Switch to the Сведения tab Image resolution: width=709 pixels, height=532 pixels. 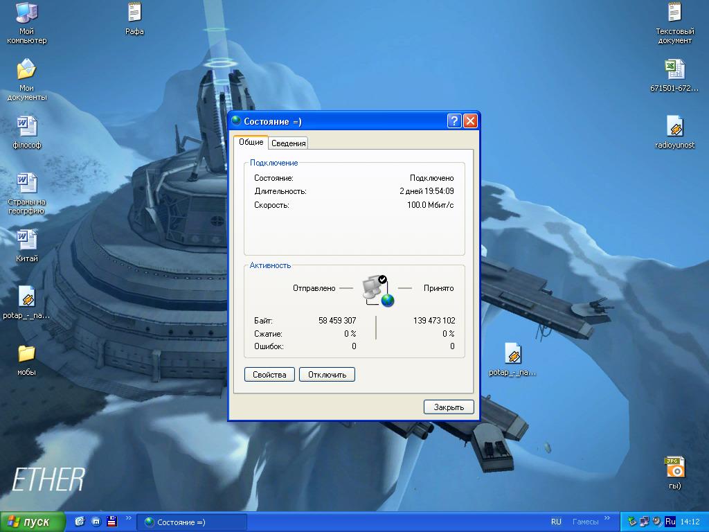tap(289, 143)
